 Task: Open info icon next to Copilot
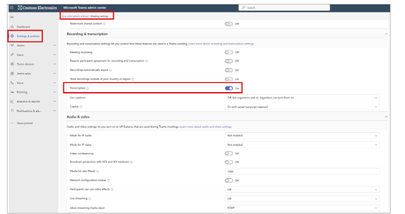tap(81, 107)
